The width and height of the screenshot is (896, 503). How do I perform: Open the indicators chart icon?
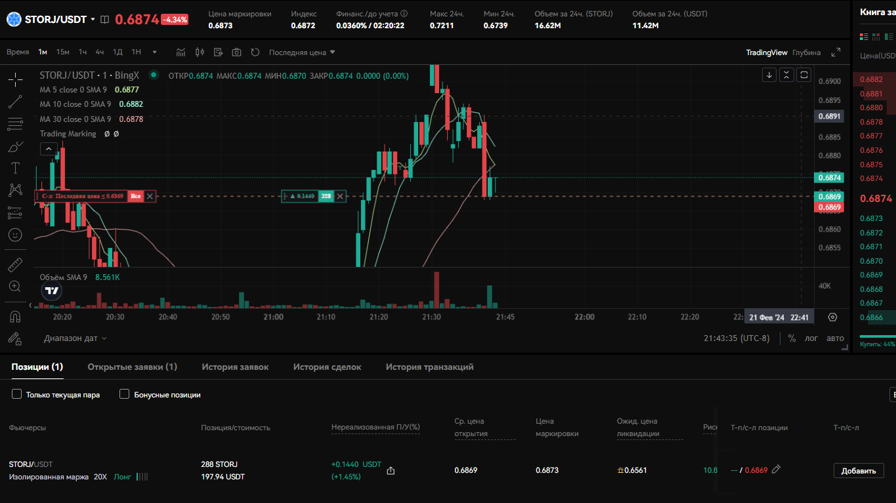(x=181, y=52)
